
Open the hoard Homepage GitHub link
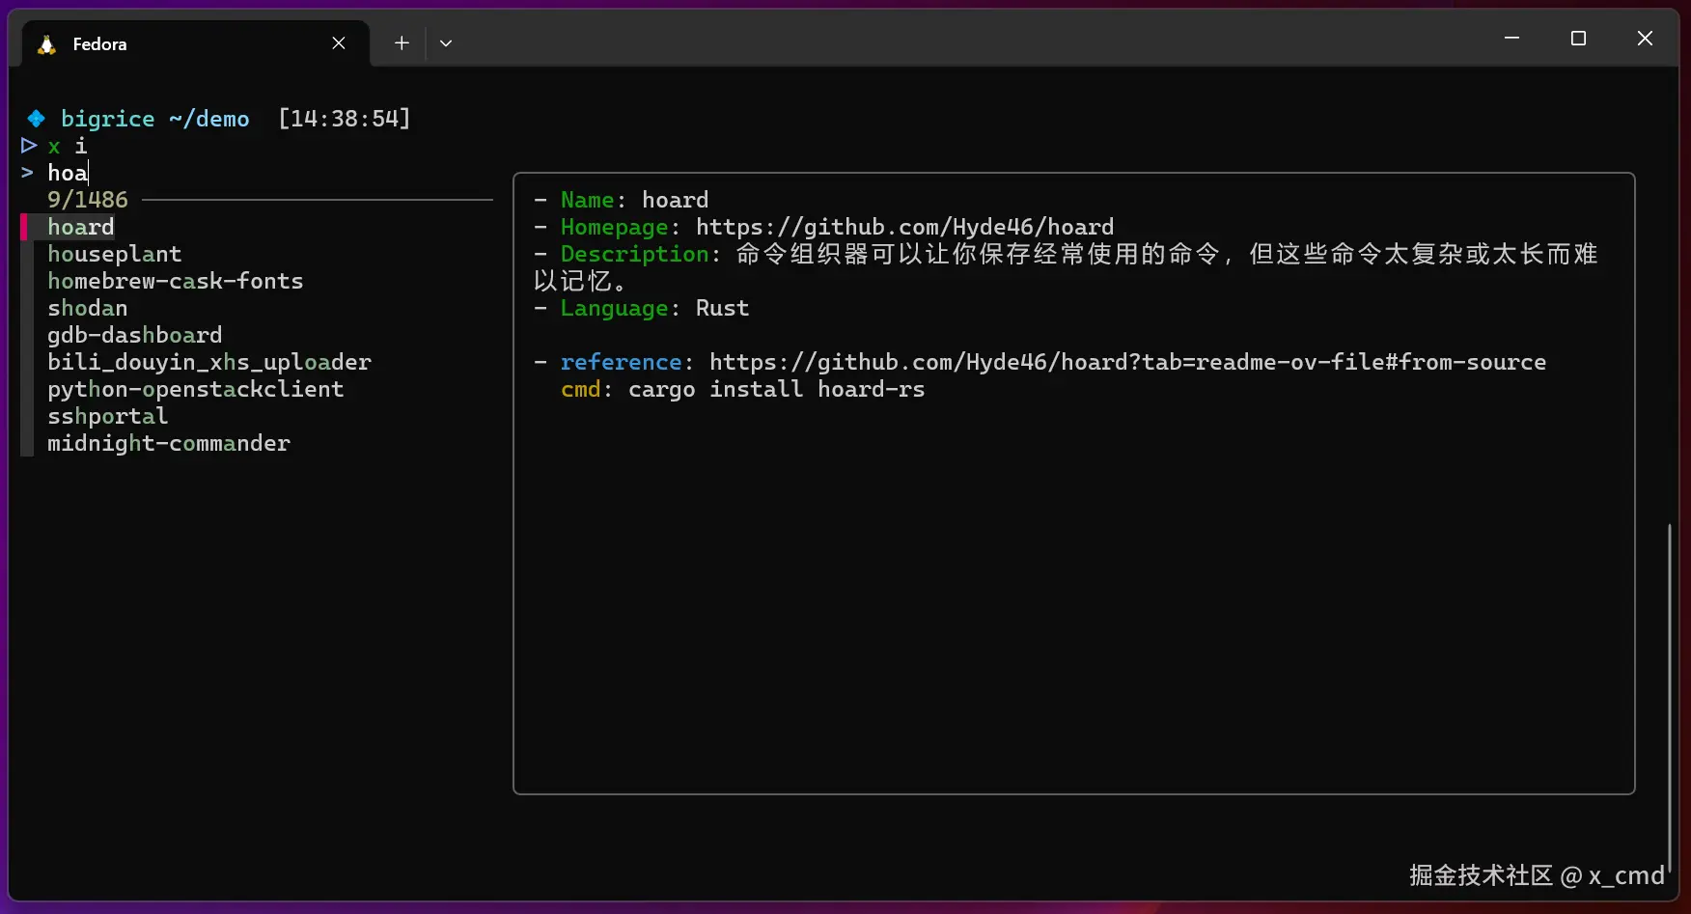[904, 227]
